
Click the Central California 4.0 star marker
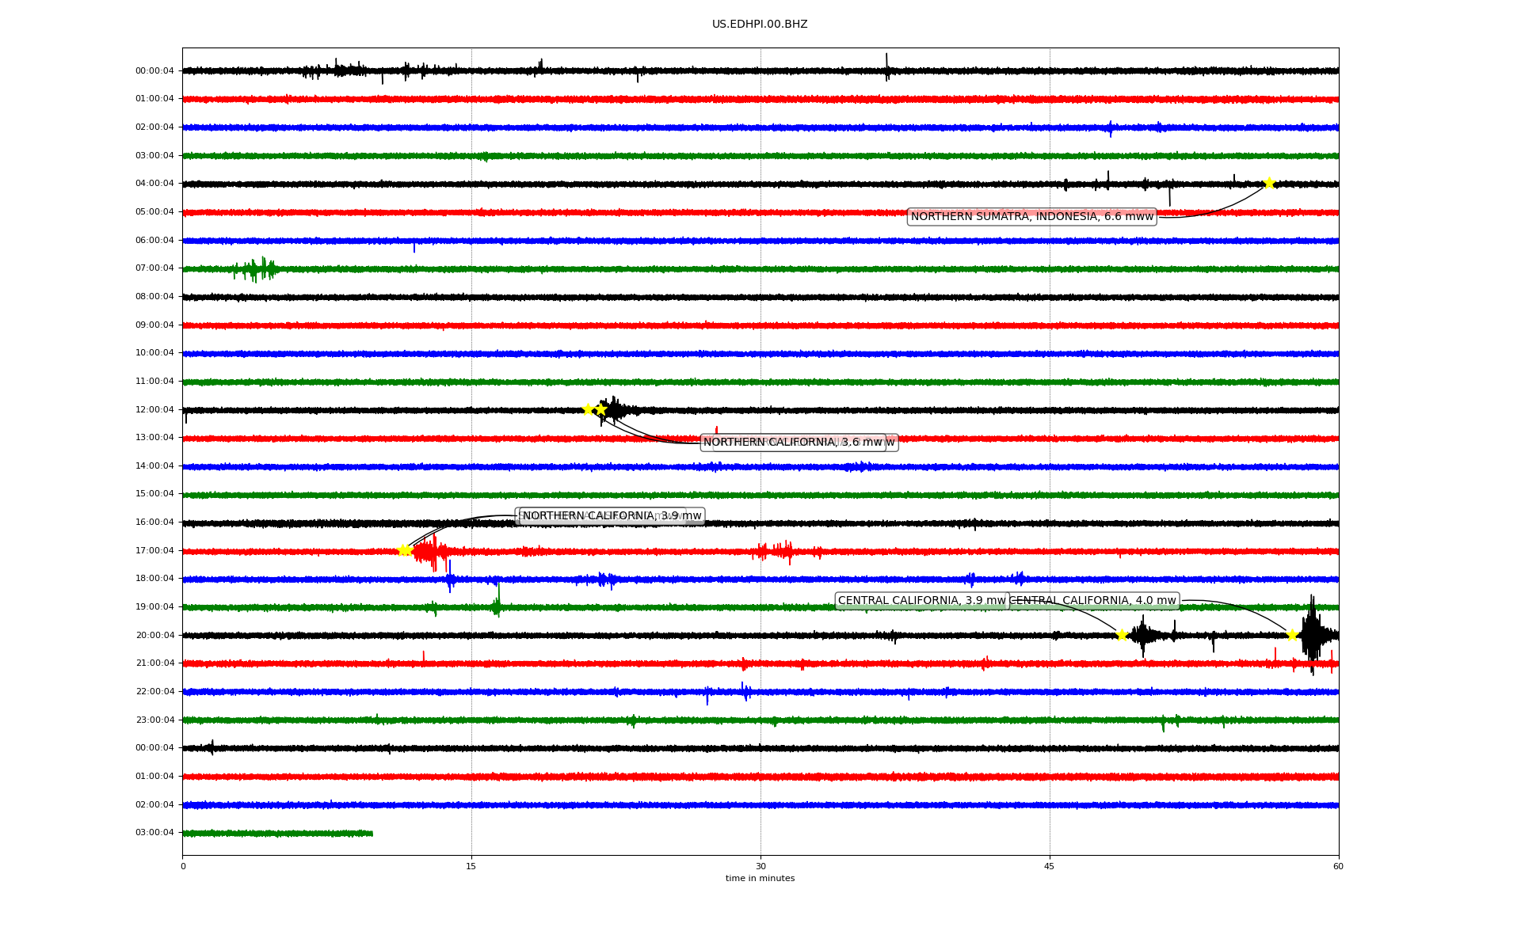(x=1292, y=635)
